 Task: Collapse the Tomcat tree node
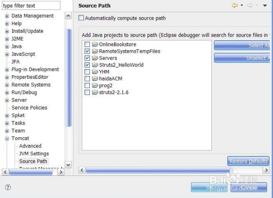pos(7,139)
